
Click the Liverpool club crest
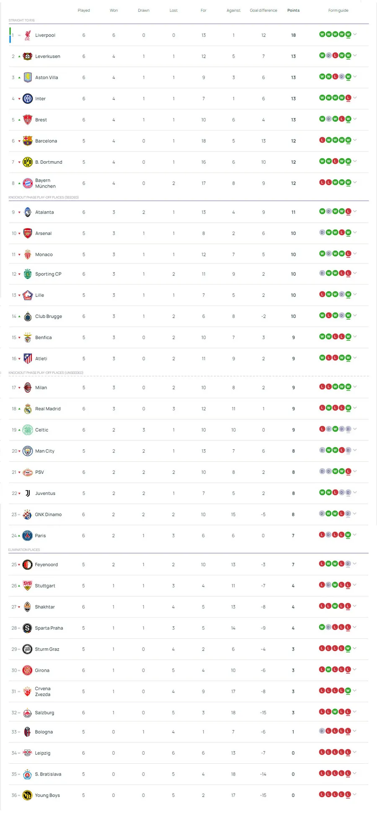point(28,35)
